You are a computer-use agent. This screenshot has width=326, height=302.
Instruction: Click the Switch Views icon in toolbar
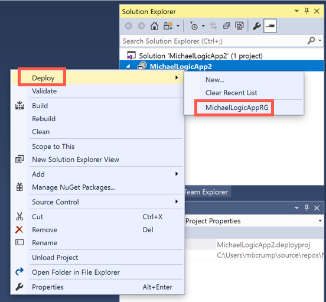coord(168,26)
